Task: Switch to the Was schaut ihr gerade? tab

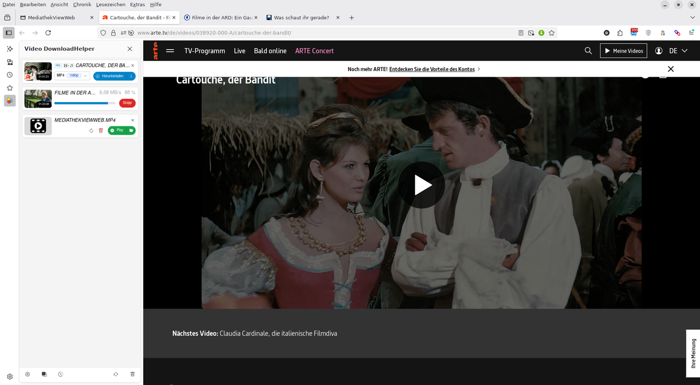Action: coord(302,17)
